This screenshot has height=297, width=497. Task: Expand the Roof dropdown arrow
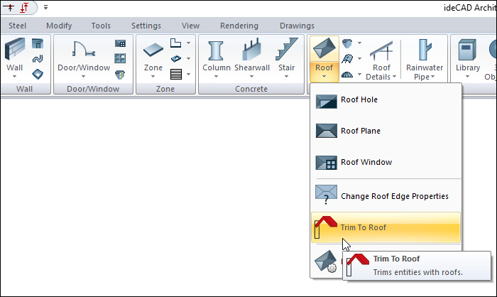[x=324, y=76]
